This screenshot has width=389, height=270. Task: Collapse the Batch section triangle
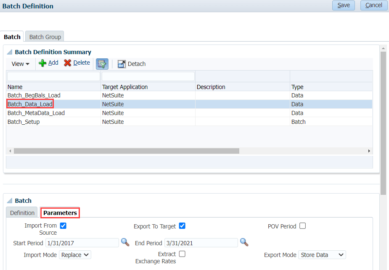9,201
